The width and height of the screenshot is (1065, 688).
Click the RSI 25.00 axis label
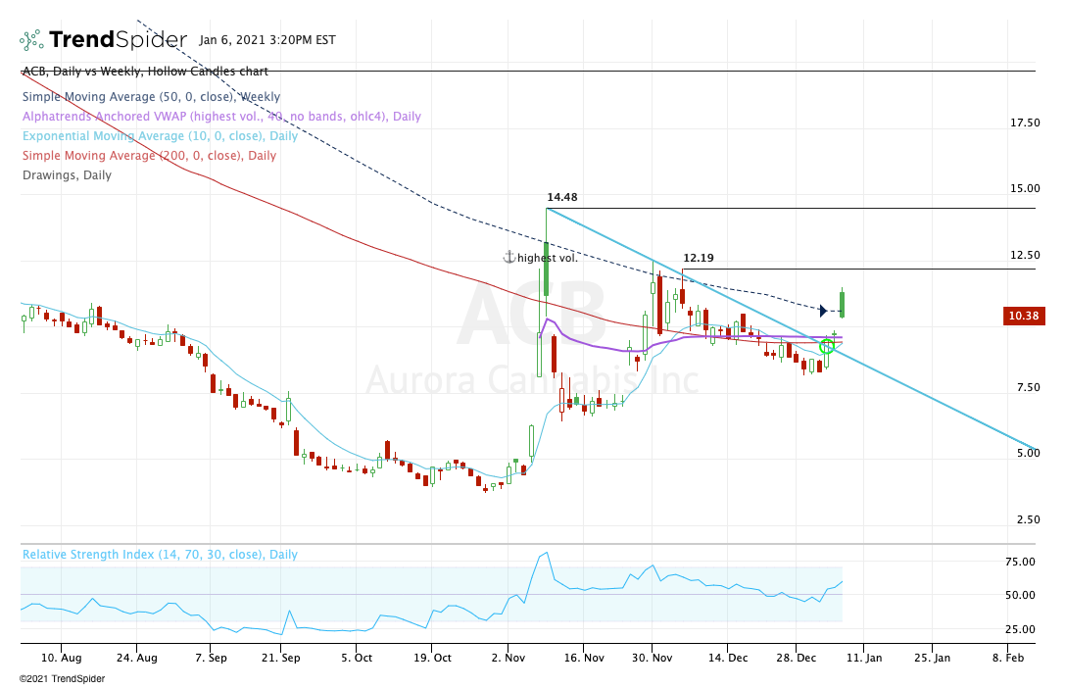(1020, 629)
